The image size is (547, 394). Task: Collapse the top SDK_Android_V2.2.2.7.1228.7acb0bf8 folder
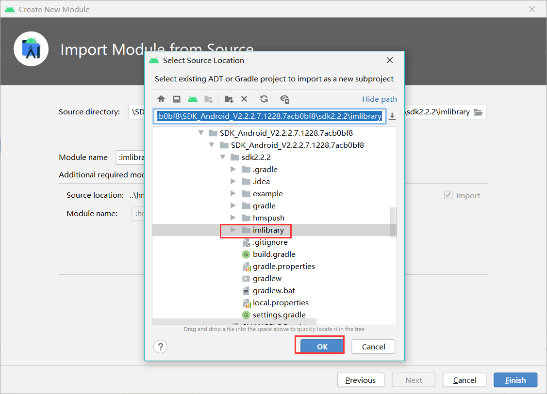pyautogui.click(x=201, y=133)
